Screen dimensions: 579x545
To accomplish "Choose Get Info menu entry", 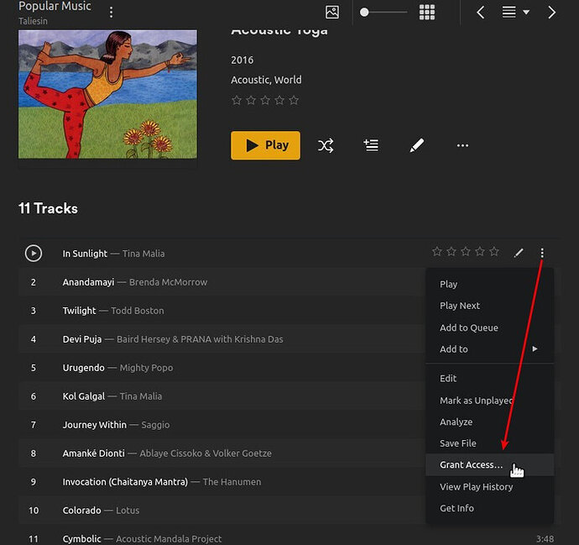I will coord(490,508).
